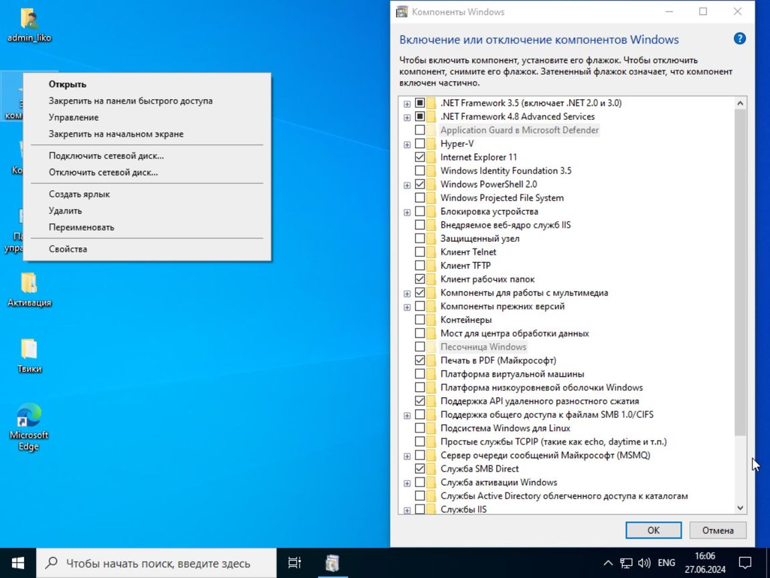Choose Создать ярлык menu entry
This screenshot has height=578, width=770.
[x=147, y=194]
